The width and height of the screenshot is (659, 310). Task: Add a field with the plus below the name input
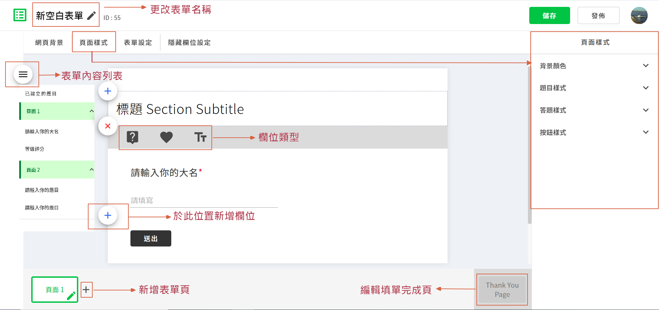pyautogui.click(x=108, y=215)
